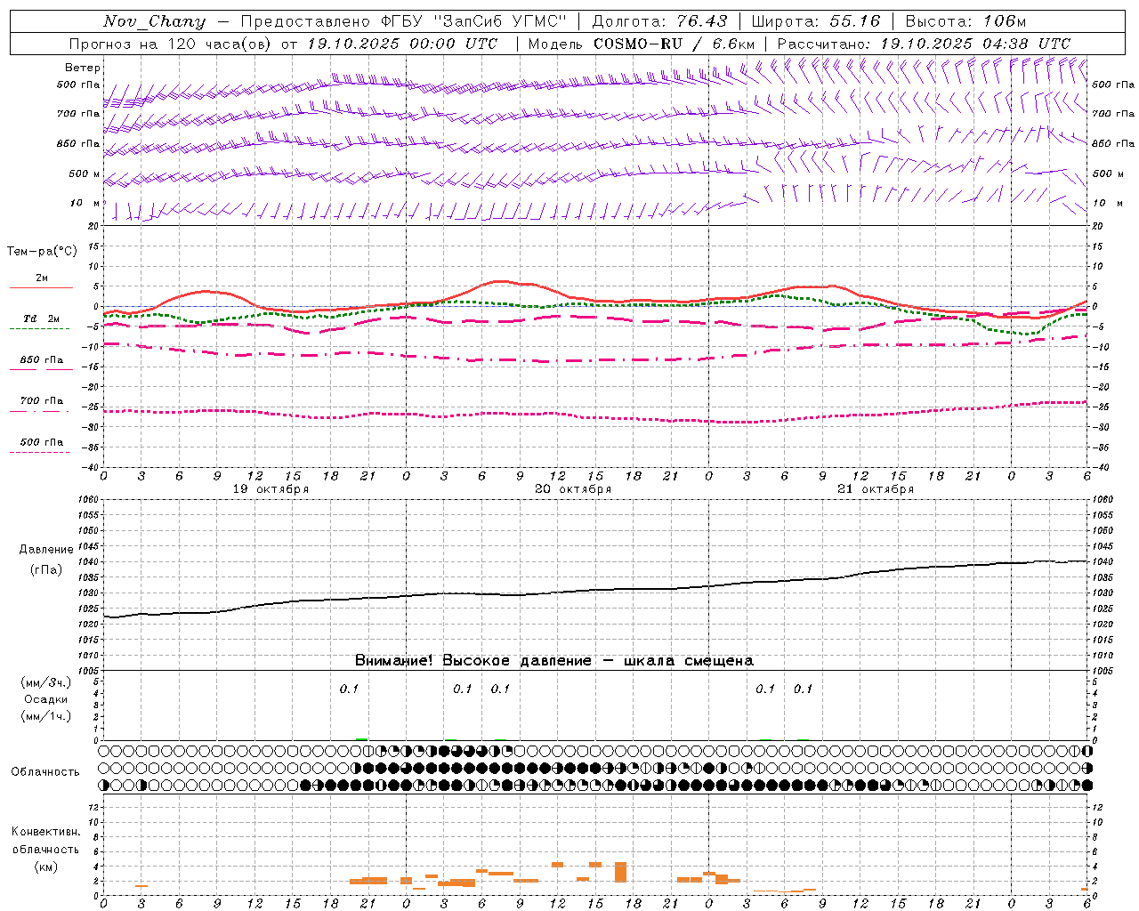Select the 'Модель COSMO-RU / 6.6км' label
1139x911 pixels.
click(642, 44)
